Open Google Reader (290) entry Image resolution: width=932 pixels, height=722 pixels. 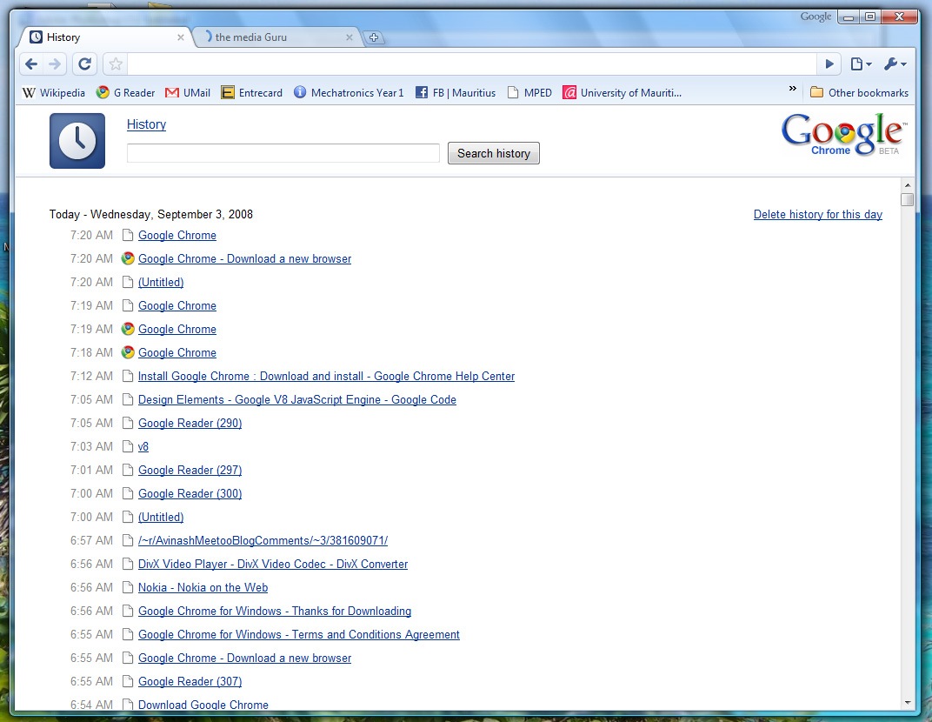190,423
